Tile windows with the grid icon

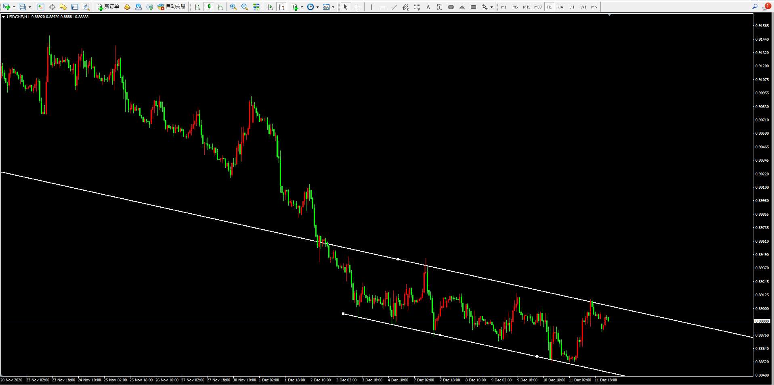click(x=256, y=7)
